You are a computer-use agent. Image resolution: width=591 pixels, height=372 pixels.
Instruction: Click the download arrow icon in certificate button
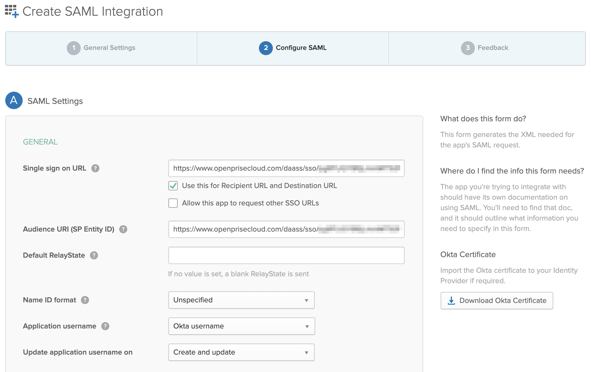(x=451, y=301)
